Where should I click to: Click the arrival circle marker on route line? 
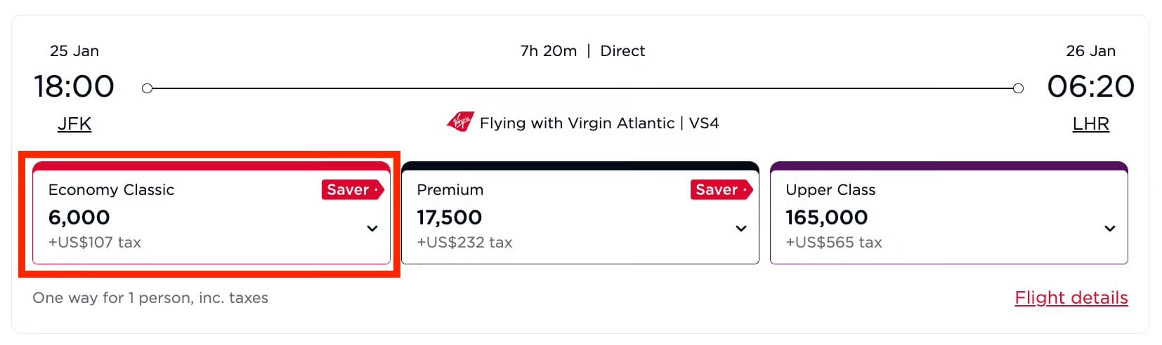pyautogui.click(x=1018, y=88)
